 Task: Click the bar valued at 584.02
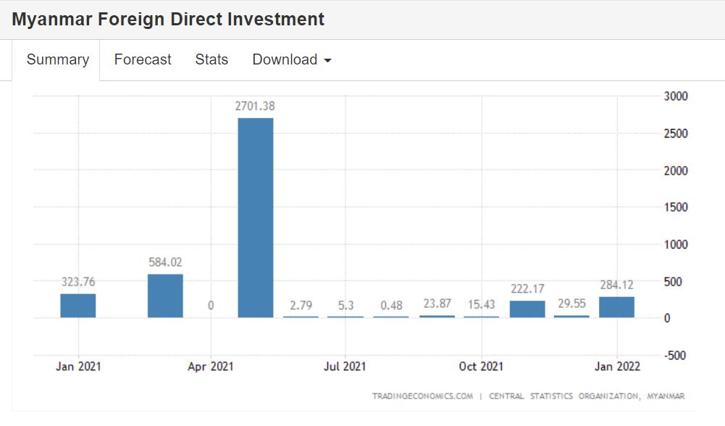165,296
